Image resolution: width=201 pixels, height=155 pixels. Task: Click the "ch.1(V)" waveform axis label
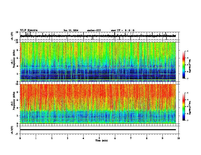point(12,36)
